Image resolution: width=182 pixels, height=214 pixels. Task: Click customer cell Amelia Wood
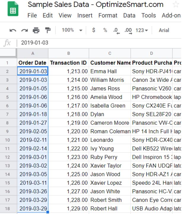tap(110, 97)
